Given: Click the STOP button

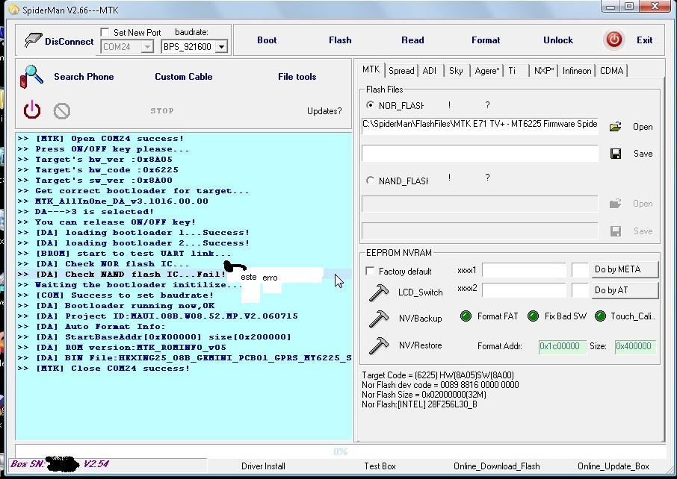Looking at the screenshot, I should 162,111.
